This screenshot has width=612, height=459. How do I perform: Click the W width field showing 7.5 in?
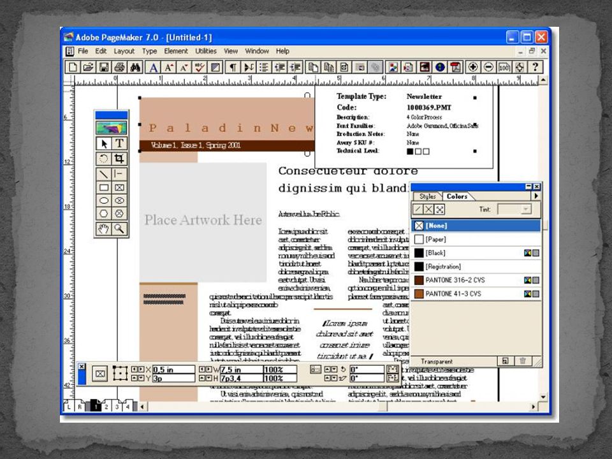[x=241, y=370]
